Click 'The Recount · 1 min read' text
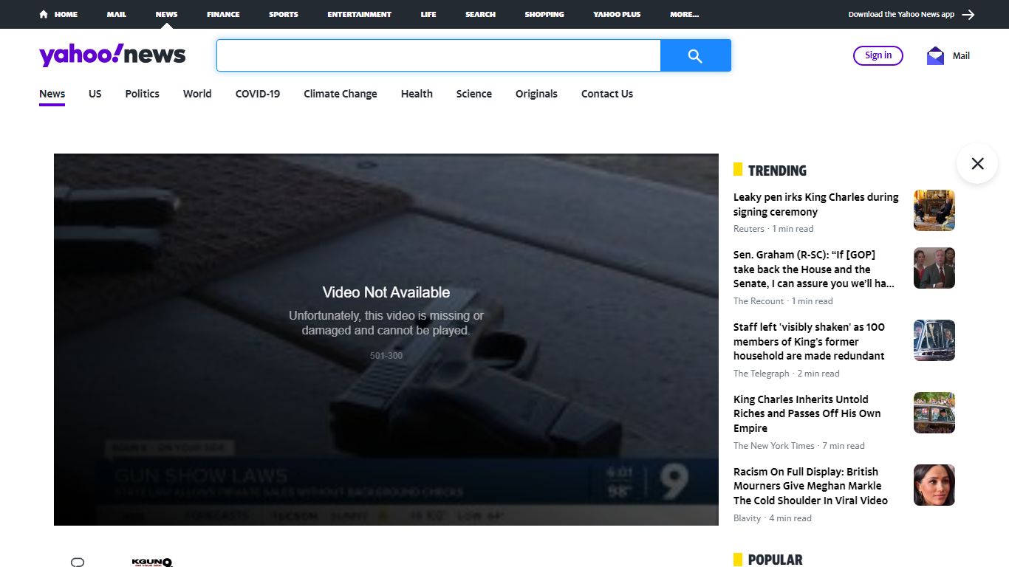 tap(783, 301)
